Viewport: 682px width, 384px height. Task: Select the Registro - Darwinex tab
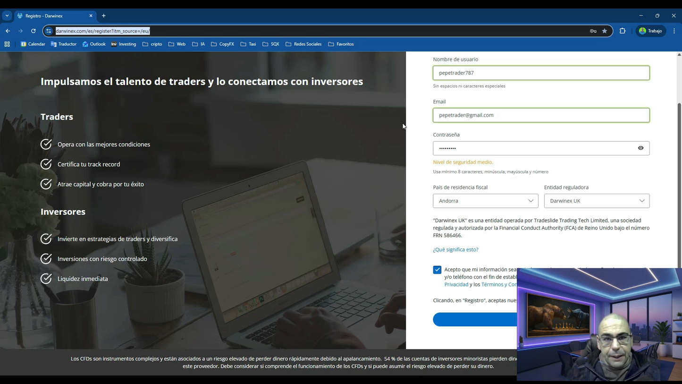[55, 16]
